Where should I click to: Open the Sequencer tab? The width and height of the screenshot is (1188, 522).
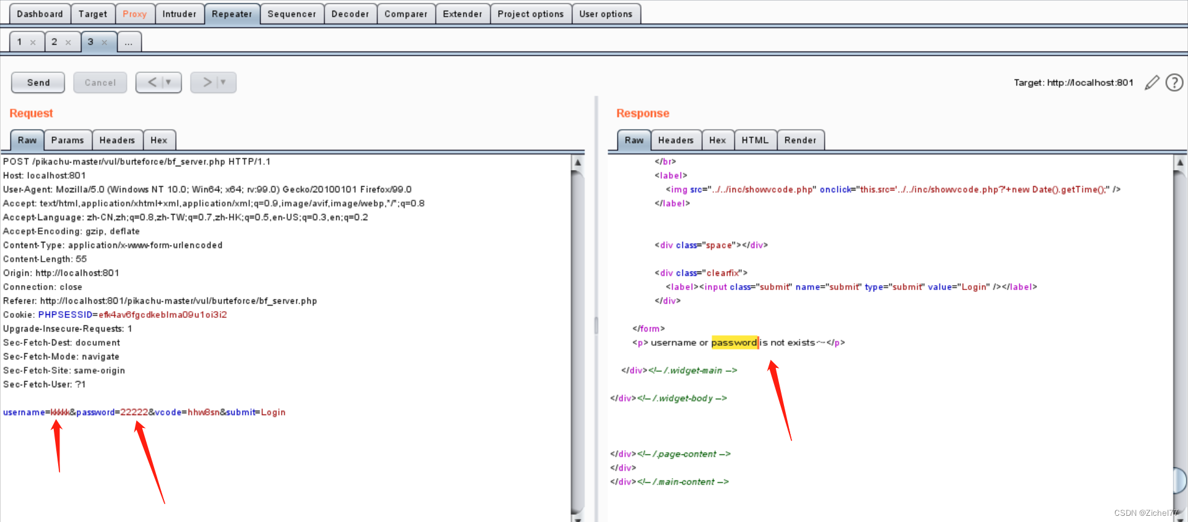[x=291, y=14]
